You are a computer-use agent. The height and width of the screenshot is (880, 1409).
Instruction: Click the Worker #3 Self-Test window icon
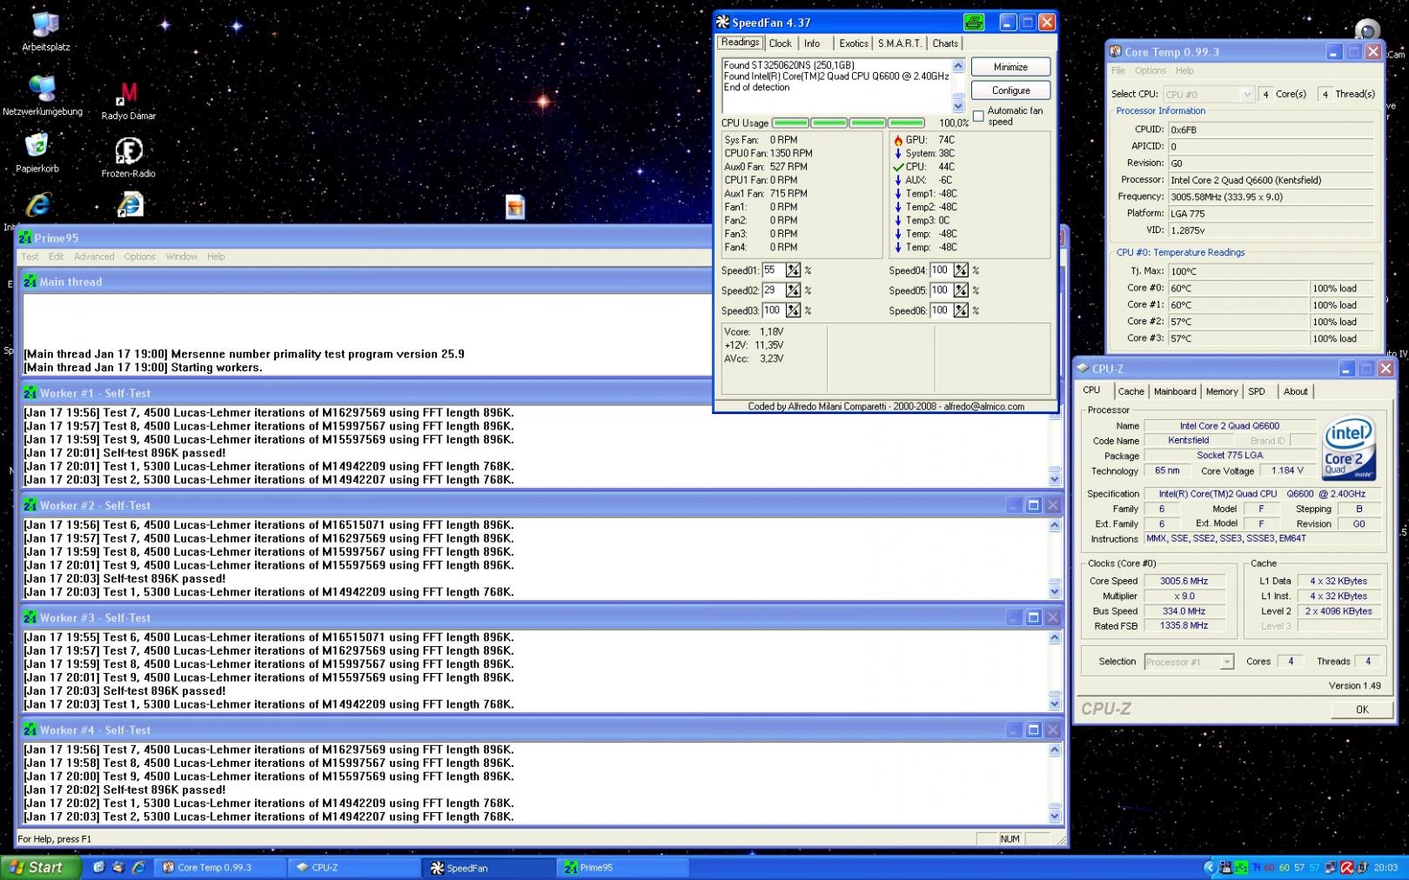(x=30, y=617)
